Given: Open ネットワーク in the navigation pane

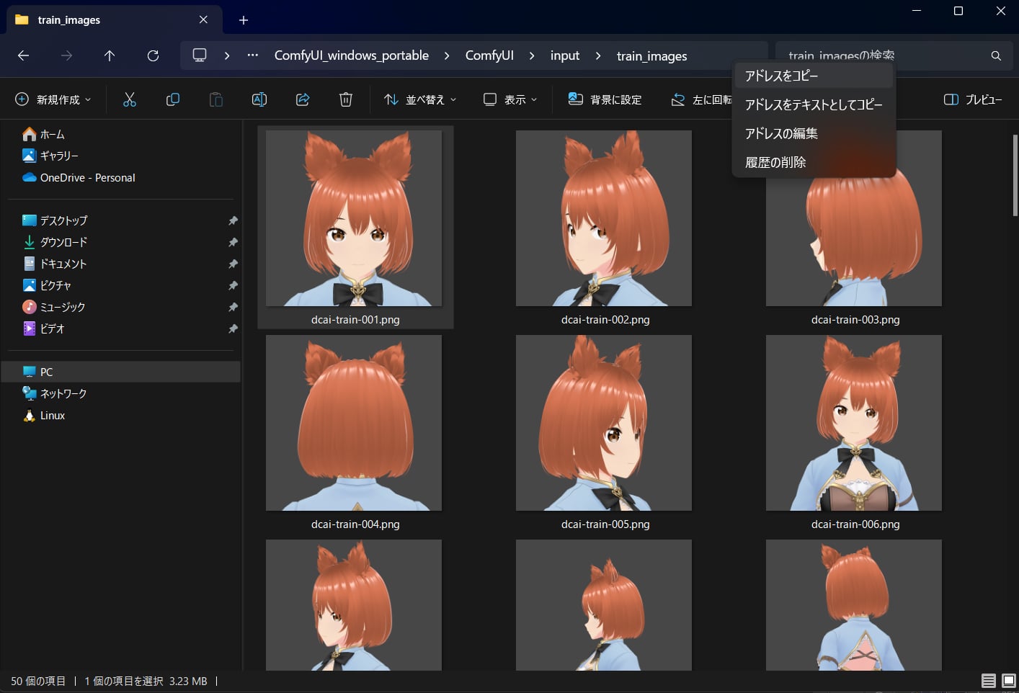Looking at the screenshot, I should (x=55, y=393).
